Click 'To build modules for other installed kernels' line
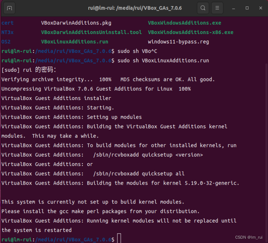Viewport: 268px width, 243px height. (x=119, y=145)
